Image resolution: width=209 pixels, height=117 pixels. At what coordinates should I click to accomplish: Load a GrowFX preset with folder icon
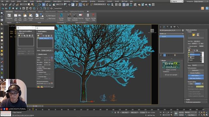194,35
